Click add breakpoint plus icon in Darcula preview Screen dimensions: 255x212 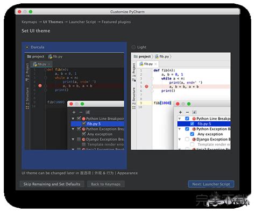[x=74, y=112]
